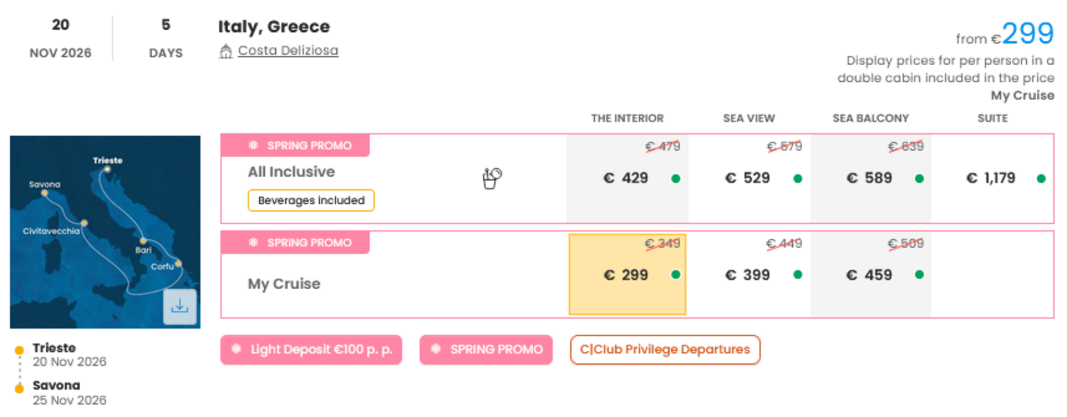Click the Trieste marker on the route map
Screen dimensions: 1067x417
tap(107, 169)
